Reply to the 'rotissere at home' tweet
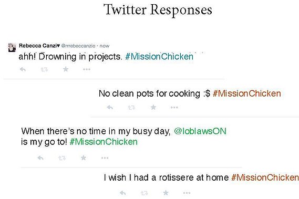The image size is (299, 199). (123, 193)
